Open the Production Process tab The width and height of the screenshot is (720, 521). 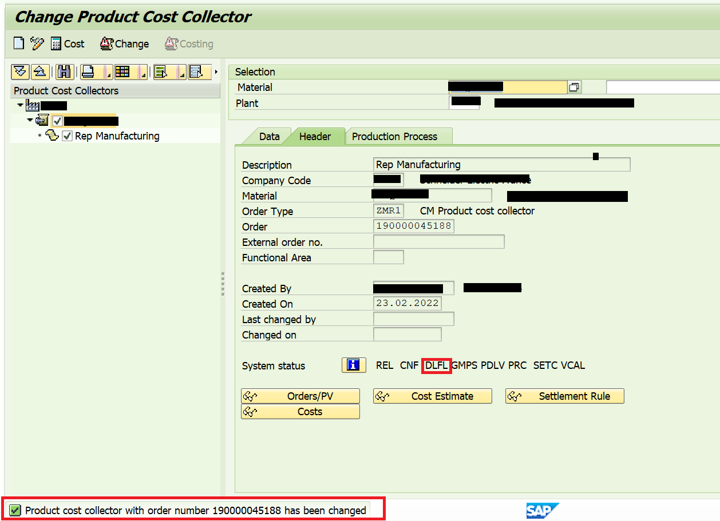pyautogui.click(x=394, y=137)
